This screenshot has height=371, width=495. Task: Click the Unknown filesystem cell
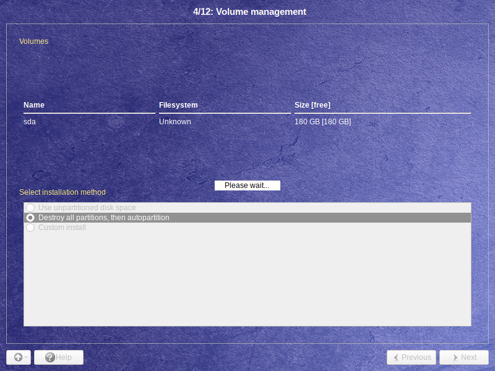(x=175, y=122)
